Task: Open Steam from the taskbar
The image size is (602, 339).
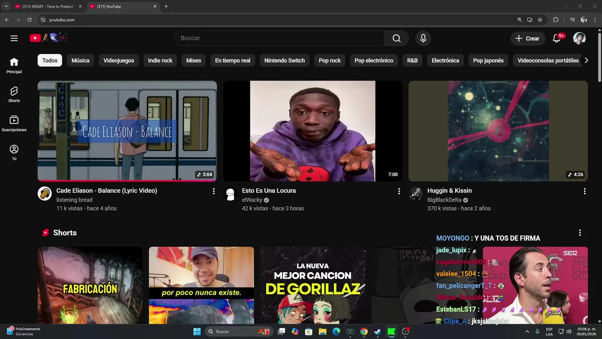Action: tap(378, 331)
